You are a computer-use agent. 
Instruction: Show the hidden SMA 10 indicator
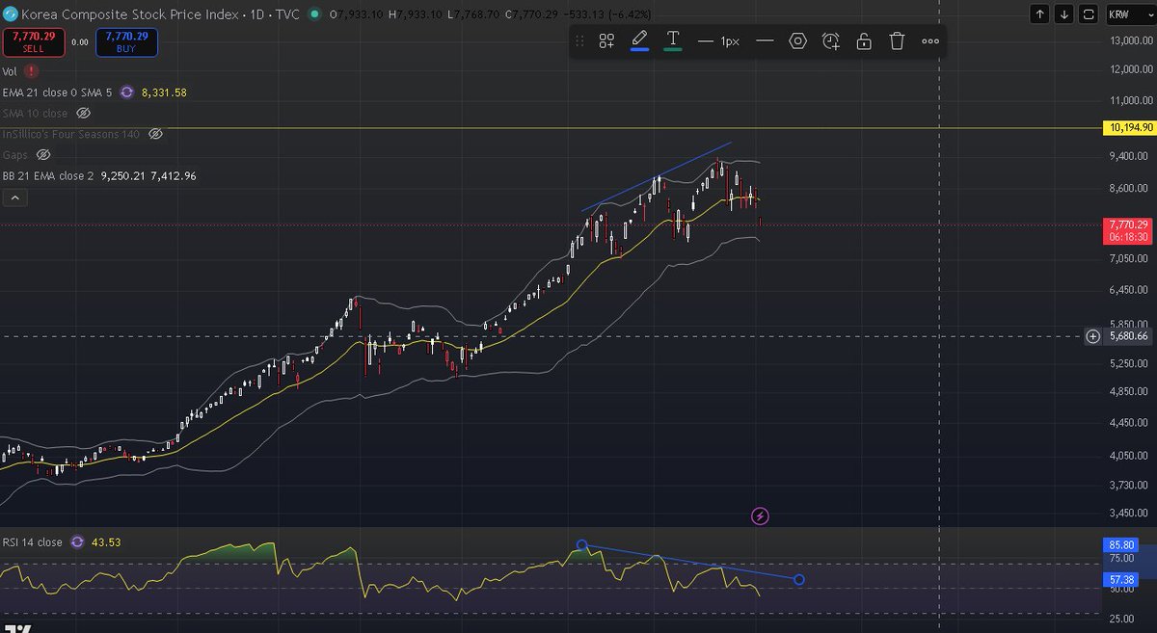tap(83, 114)
